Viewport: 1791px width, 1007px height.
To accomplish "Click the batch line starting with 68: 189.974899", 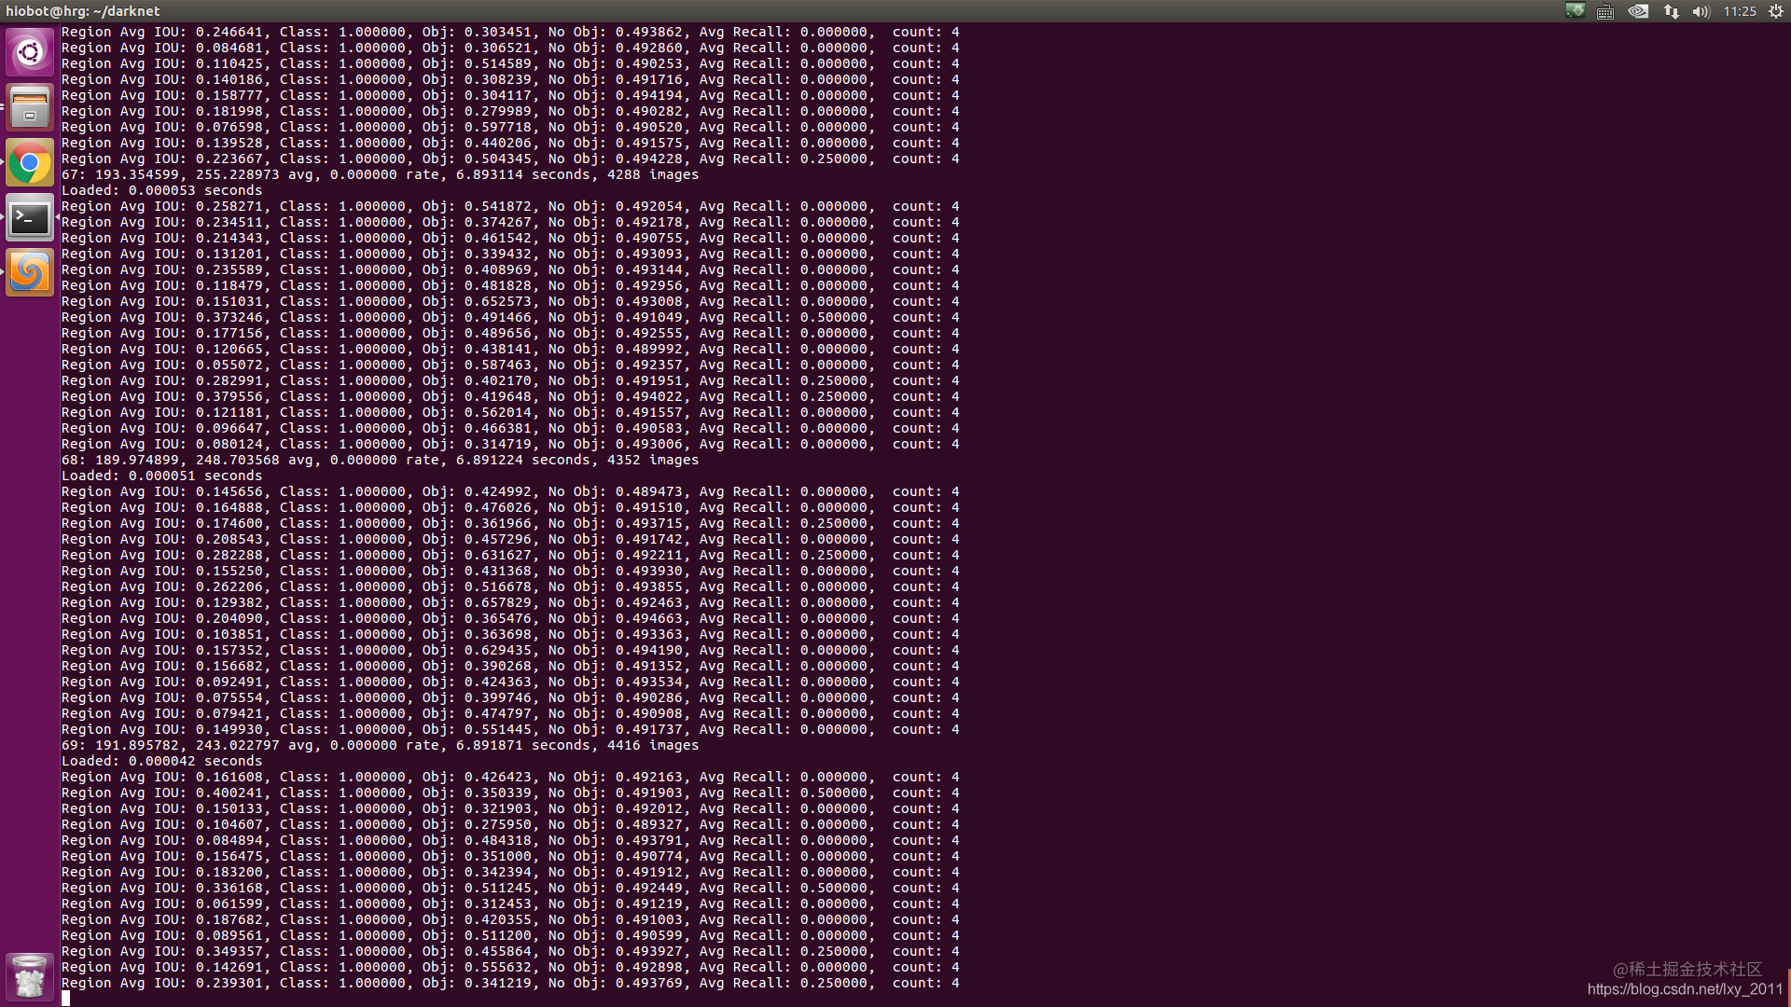I will [x=380, y=460].
